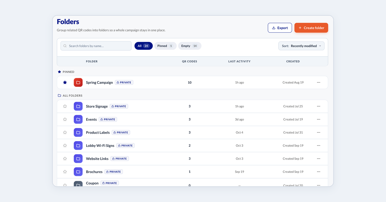This screenshot has width=386, height=202.
Task: Click the Product Labels folder icon
Action: click(78, 132)
